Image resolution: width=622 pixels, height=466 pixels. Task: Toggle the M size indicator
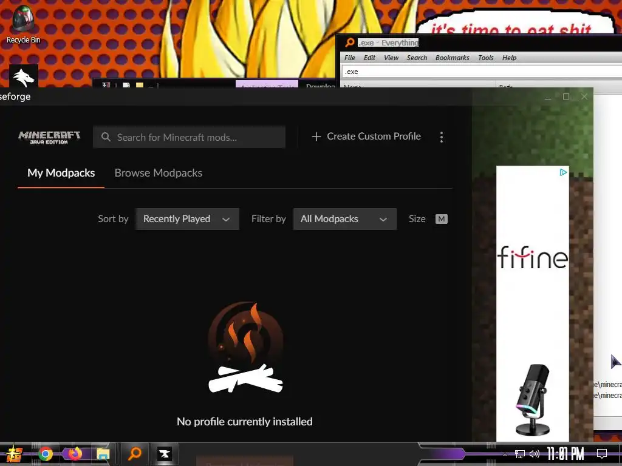442,219
